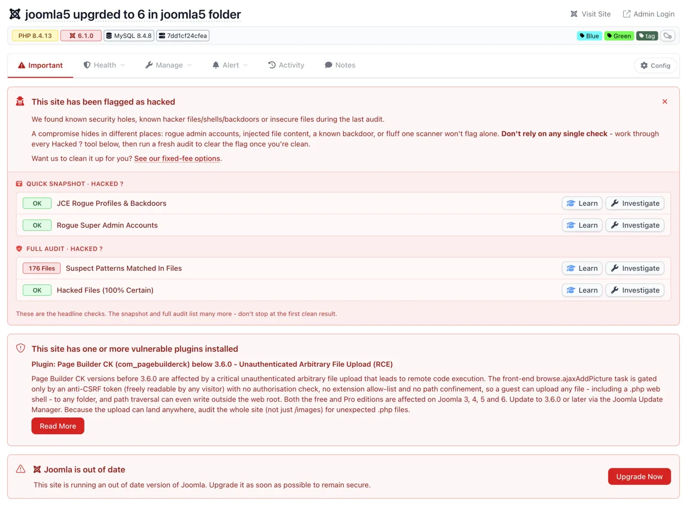This screenshot has height=507, width=686.
Task: Click the 7dd1cf24cfea server badge
Action: click(183, 36)
